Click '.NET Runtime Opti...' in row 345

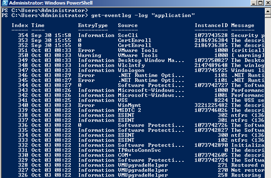click(151, 80)
